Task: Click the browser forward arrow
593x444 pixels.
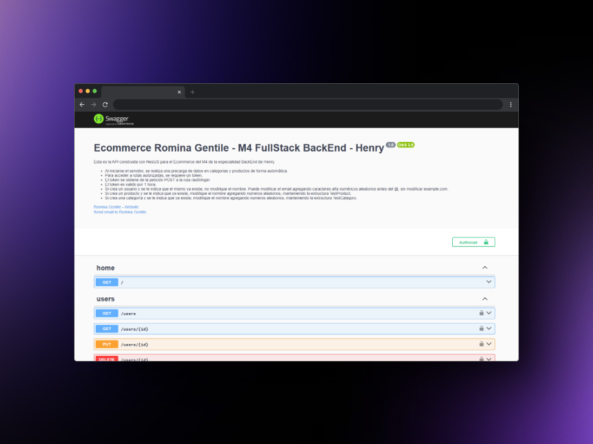Action: pos(93,105)
